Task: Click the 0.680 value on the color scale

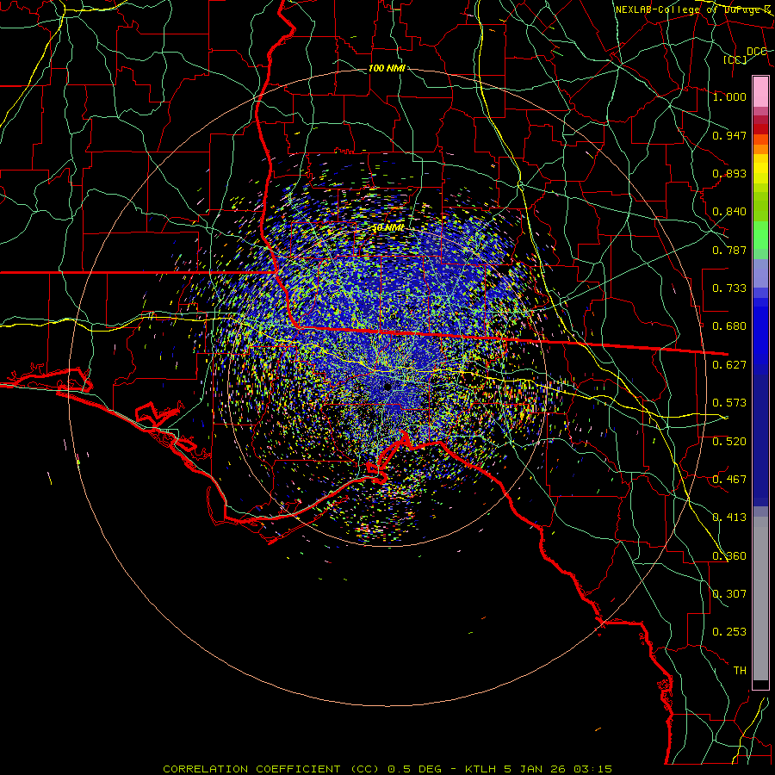Action: (x=729, y=326)
